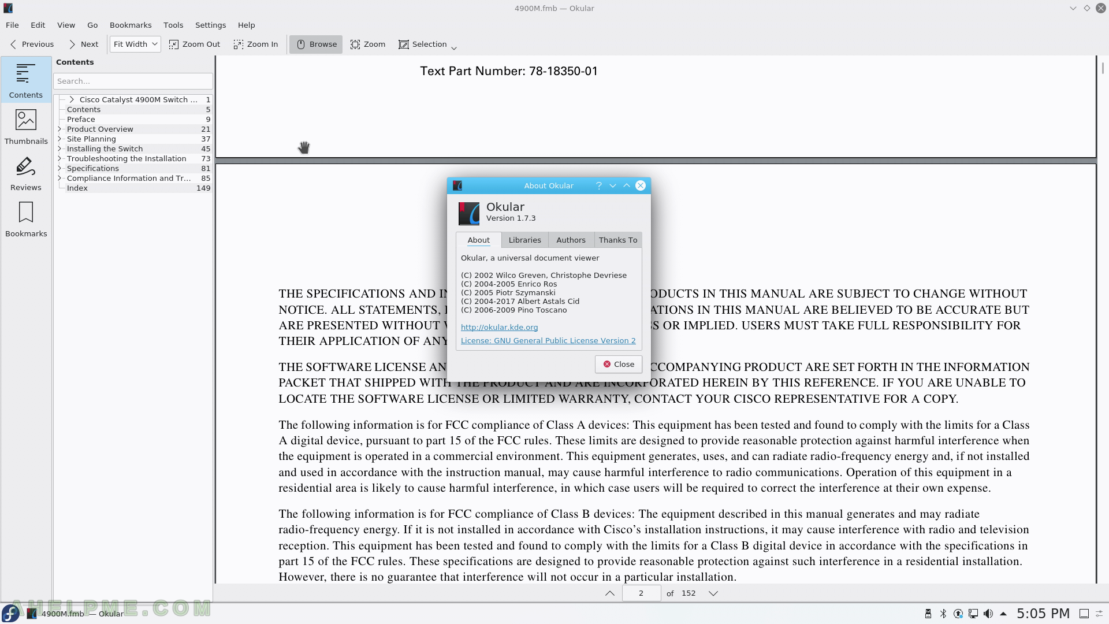Image resolution: width=1109 pixels, height=624 pixels.
Task: Open the File menu
Action: point(12,25)
